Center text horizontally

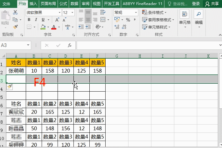(88, 20)
